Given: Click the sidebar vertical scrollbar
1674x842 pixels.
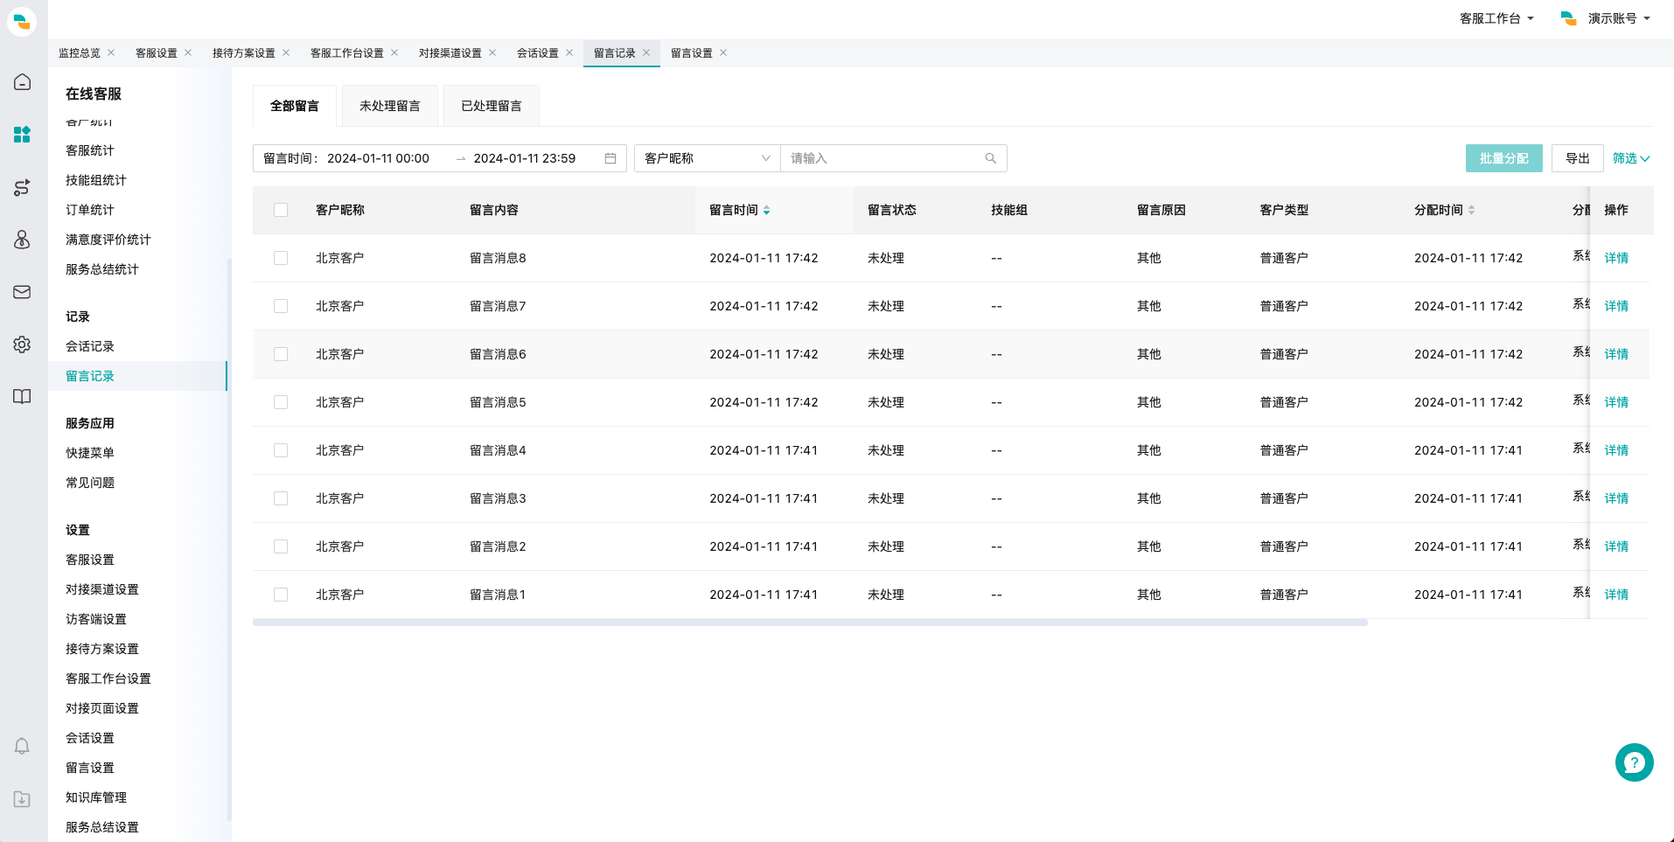Looking at the screenshot, I should tap(229, 539).
